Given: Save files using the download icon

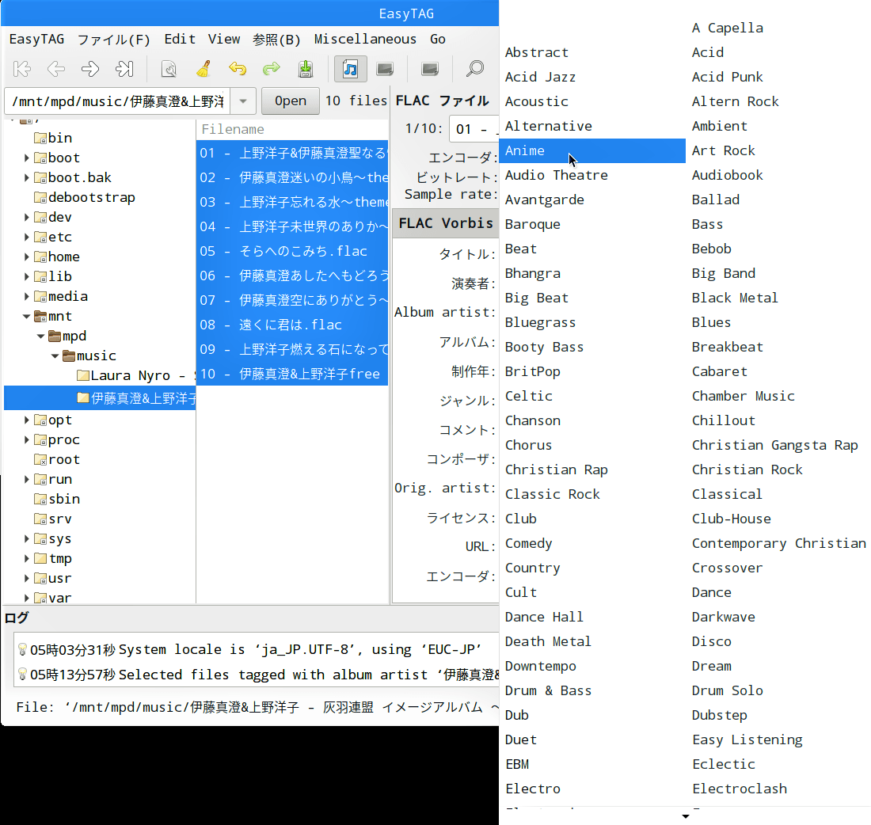Looking at the screenshot, I should [306, 69].
